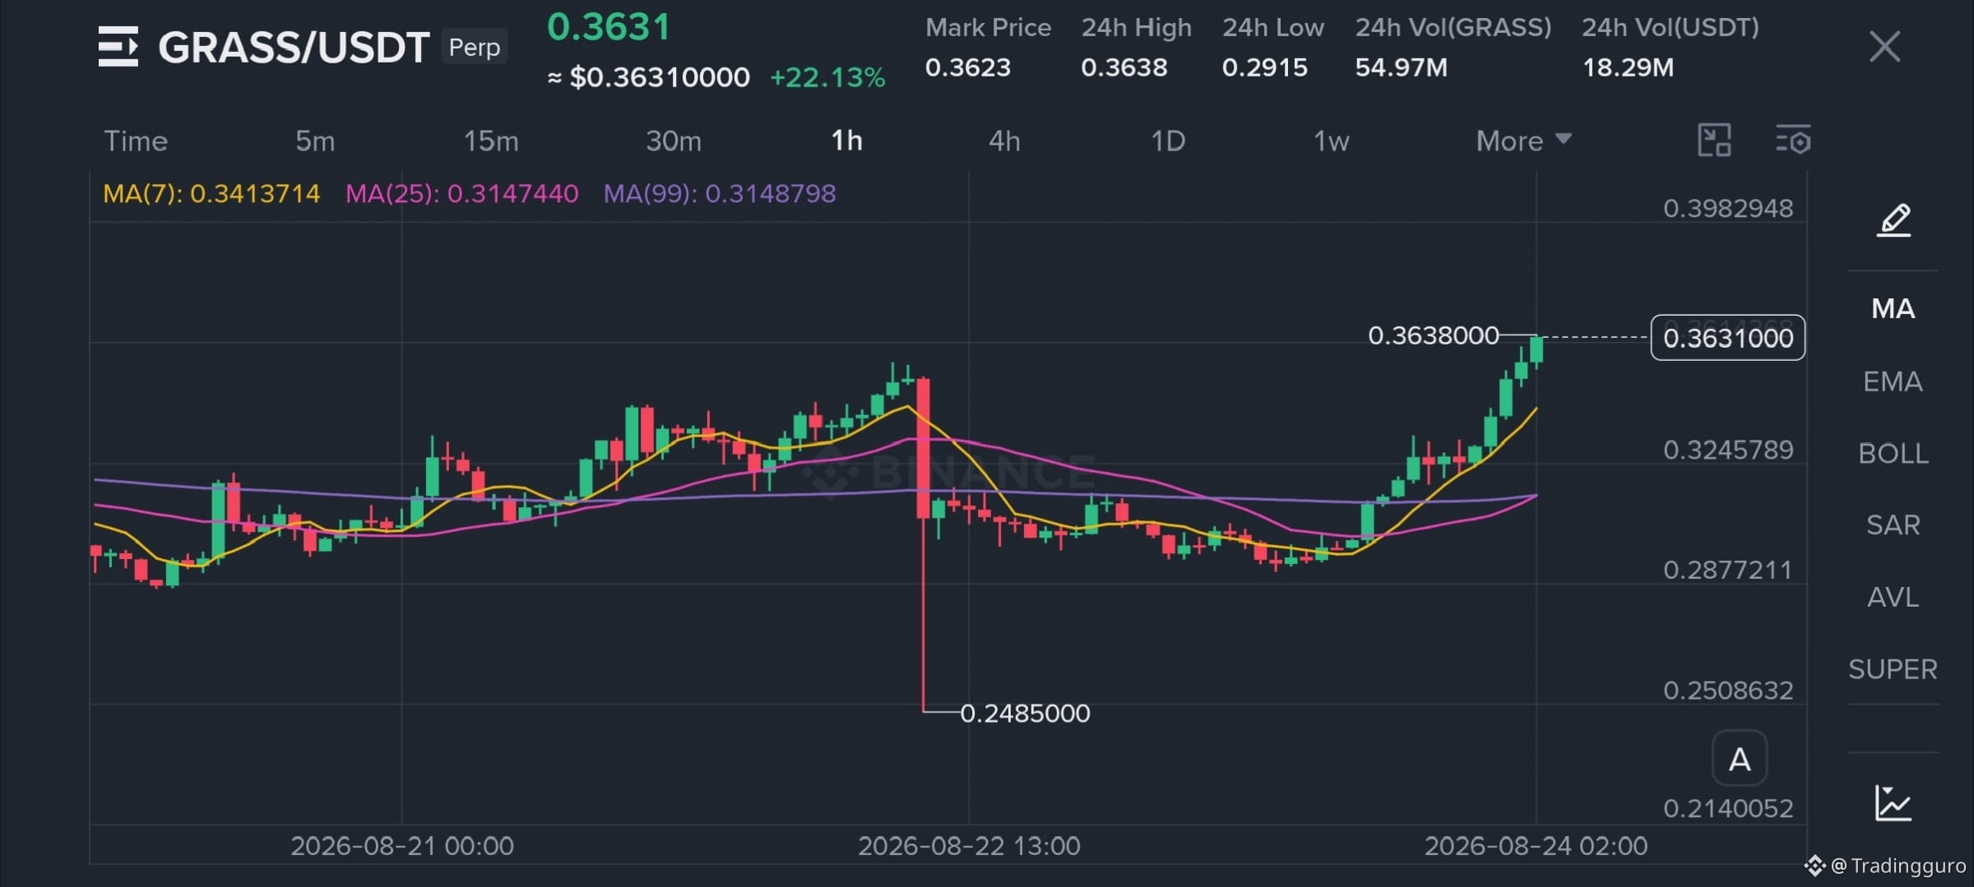
Task: Toggle the SAR indicator
Action: click(1893, 525)
